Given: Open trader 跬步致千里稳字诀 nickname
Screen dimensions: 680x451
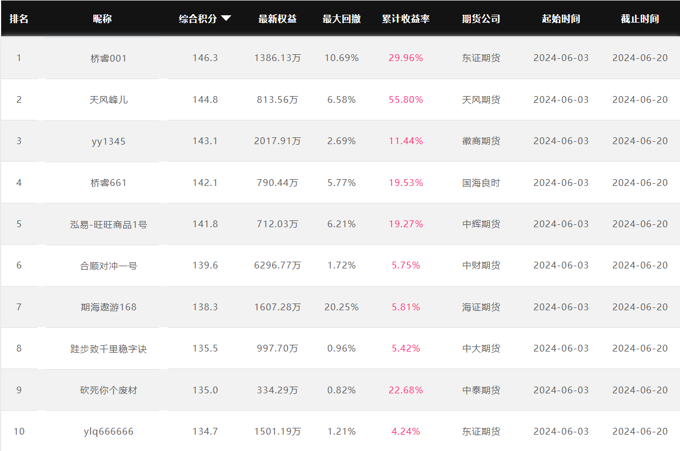Looking at the screenshot, I should 109,349.
